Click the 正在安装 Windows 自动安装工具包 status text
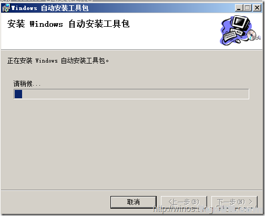The height and width of the screenshot is (216, 265). 58,60
